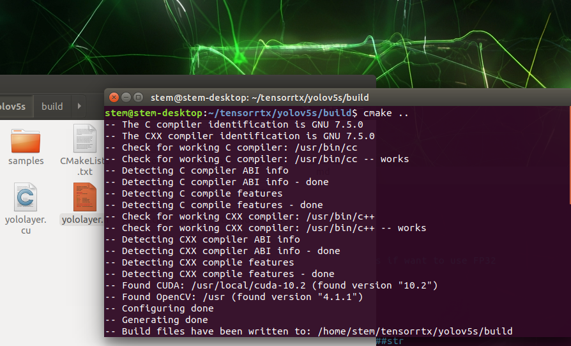Click the build breadcrumb in file manager

tap(52, 106)
